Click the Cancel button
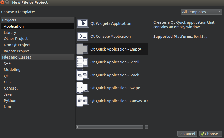 pos(187,134)
